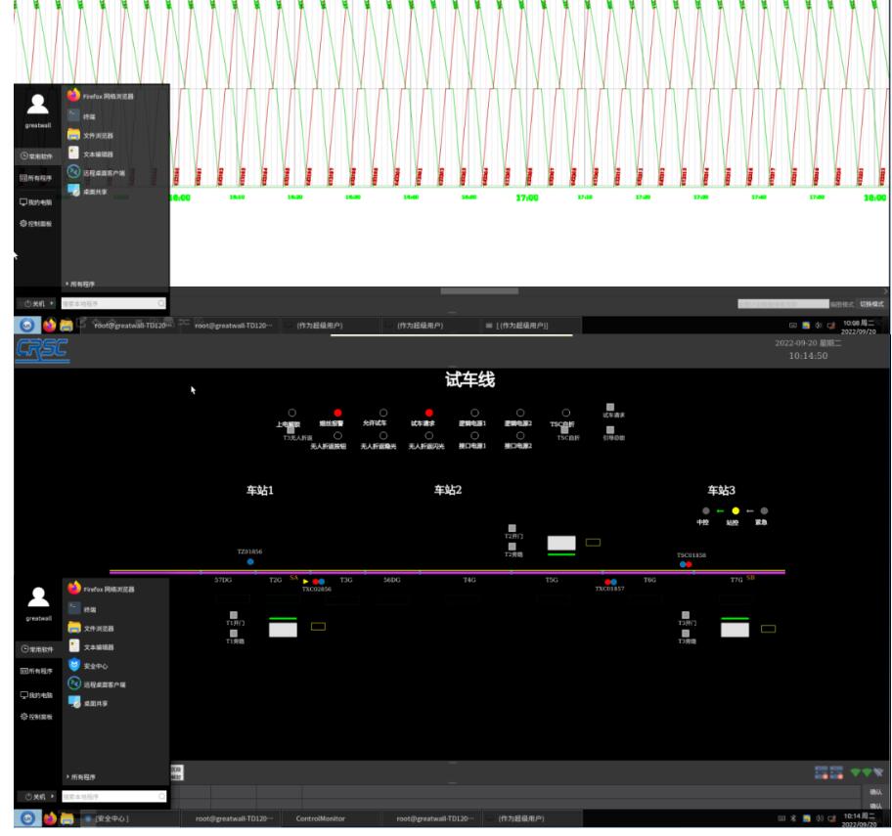Click the TSC01858 signal dots near 车站3
892x836 pixels.
[686, 564]
